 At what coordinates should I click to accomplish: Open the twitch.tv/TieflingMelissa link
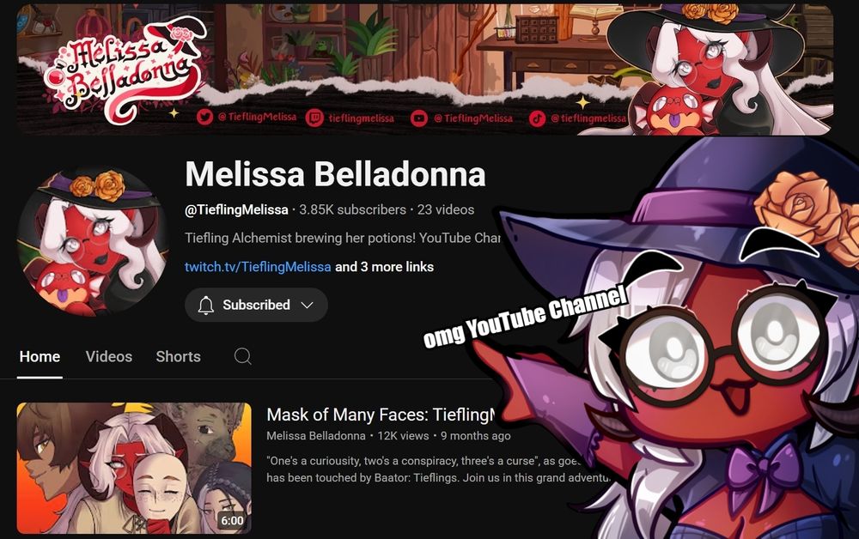coord(258,267)
